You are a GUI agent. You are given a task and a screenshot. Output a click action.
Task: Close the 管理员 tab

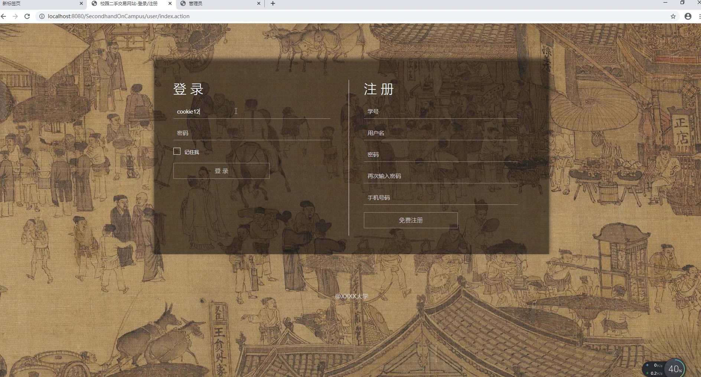point(259,3)
